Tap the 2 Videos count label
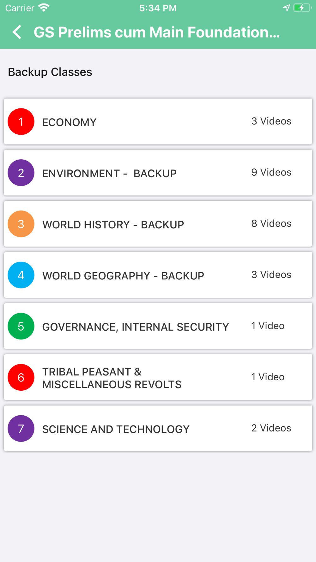Viewport: 316px width, 562px height. pos(271,428)
